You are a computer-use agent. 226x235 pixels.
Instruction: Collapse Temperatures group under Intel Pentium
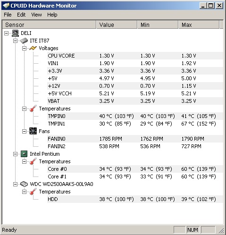pos(24,161)
